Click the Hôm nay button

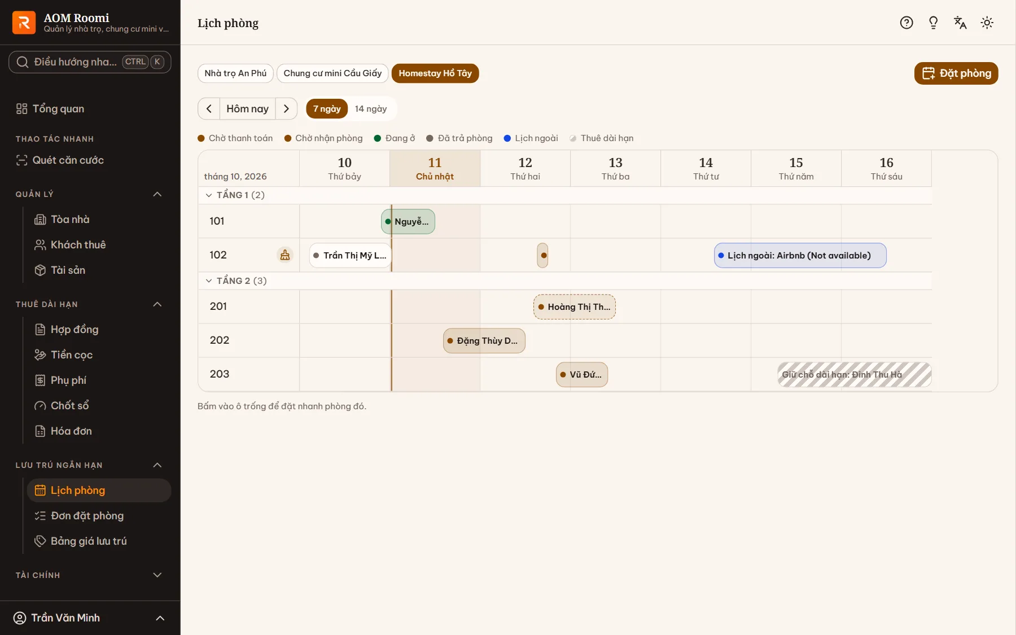tap(247, 109)
